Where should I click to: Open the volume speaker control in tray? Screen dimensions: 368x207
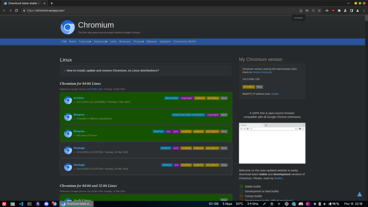click(325, 204)
